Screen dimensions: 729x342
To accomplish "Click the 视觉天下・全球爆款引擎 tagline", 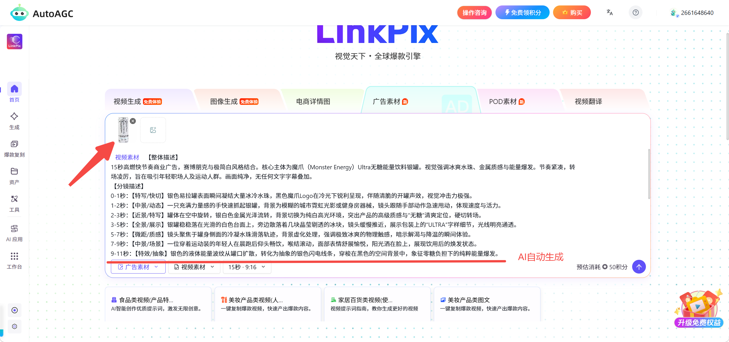I will (378, 56).
